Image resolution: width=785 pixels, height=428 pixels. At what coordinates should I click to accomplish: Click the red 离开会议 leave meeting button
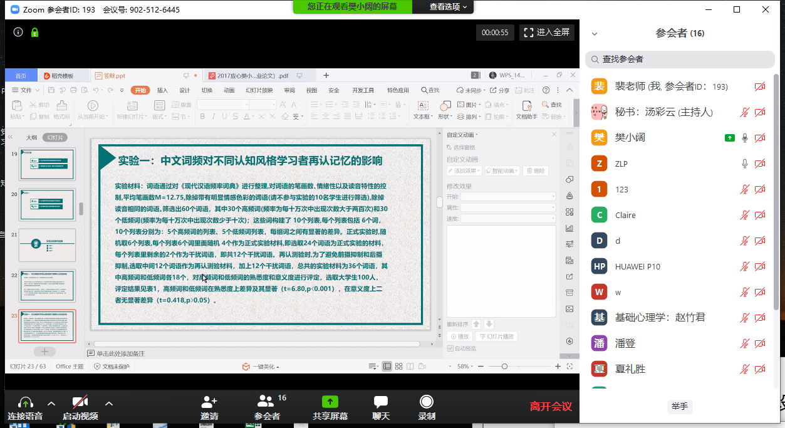click(551, 406)
